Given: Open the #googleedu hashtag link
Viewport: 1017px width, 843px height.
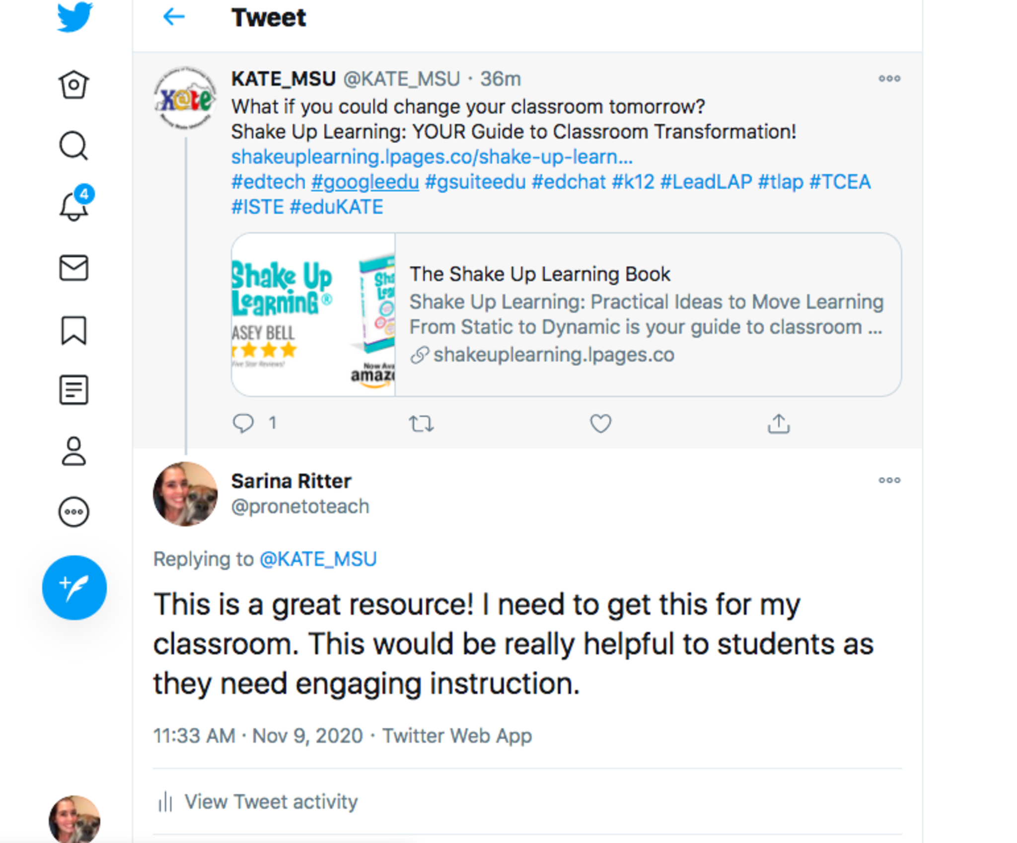Looking at the screenshot, I should (x=365, y=182).
